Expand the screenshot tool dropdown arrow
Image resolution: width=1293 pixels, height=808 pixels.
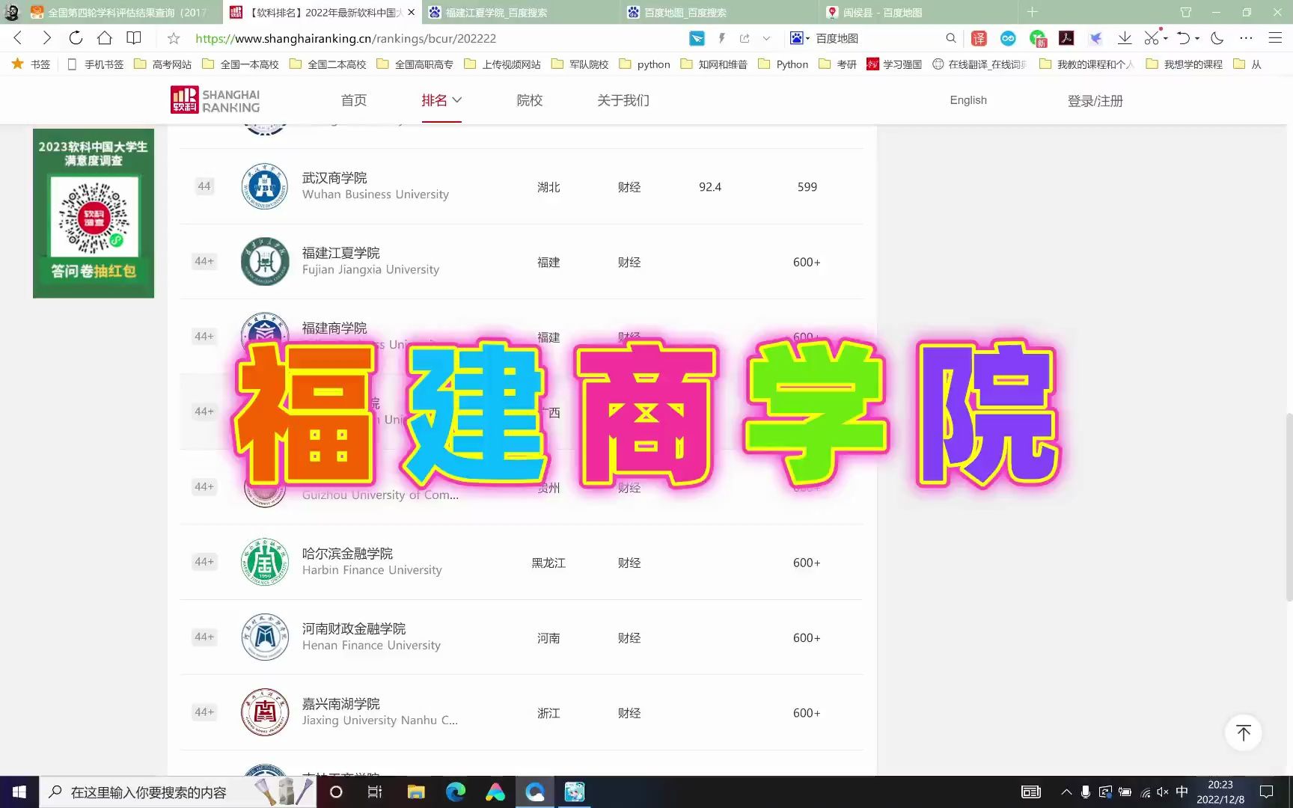(1166, 38)
